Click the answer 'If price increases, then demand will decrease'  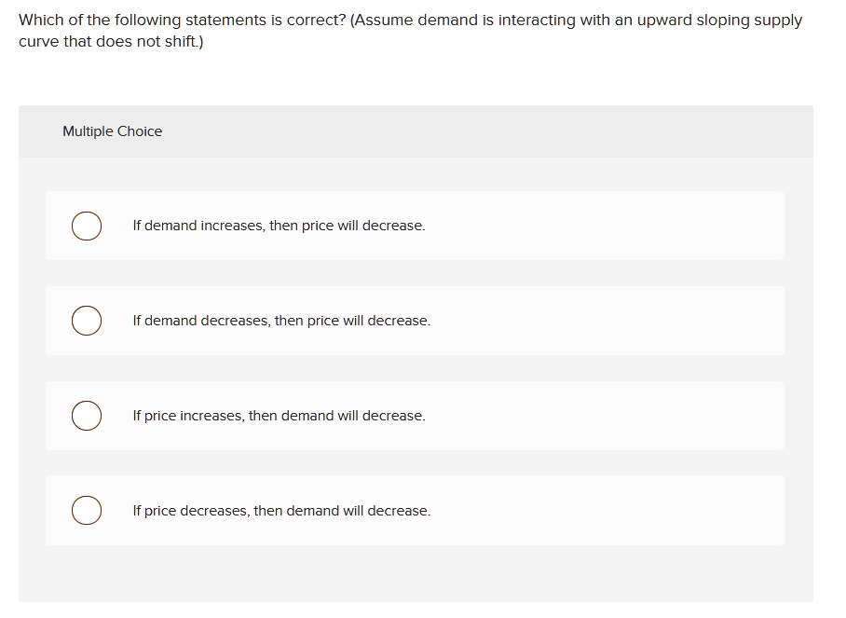tap(279, 416)
